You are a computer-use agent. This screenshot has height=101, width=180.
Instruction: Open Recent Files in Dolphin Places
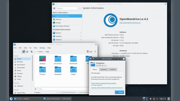coord(22,93)
